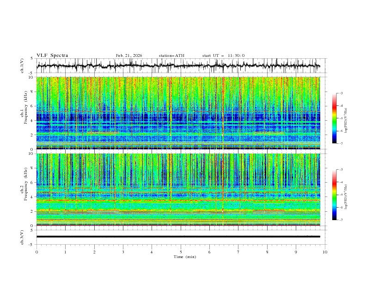
Task: Click the "9" tick on the Time axis
Action: tap(296, 252)
